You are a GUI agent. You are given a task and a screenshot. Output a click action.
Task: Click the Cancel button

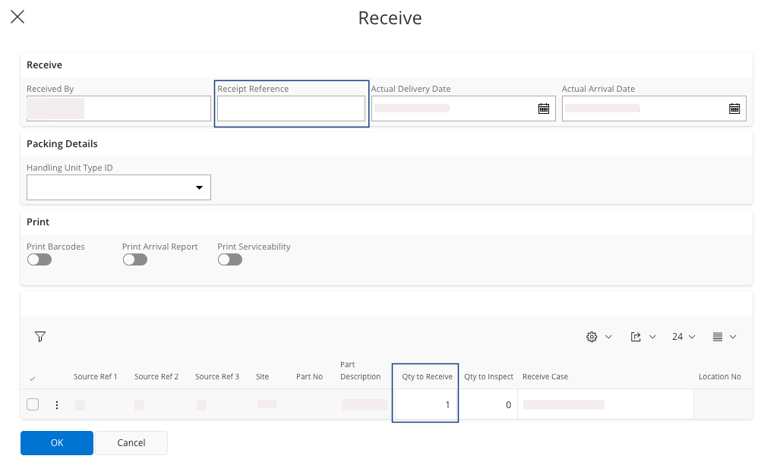point(131,443)
